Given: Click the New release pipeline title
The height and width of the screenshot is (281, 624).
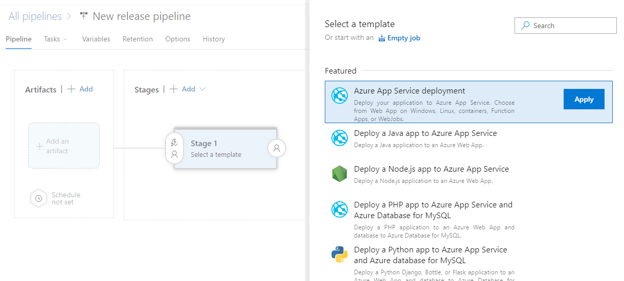Looking at the screenshot, I should click(x=142, y=16).
